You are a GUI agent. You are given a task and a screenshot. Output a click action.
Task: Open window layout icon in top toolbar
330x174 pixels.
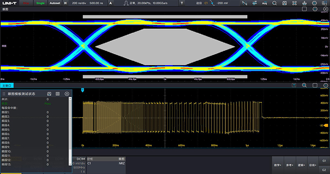[325, 3]
